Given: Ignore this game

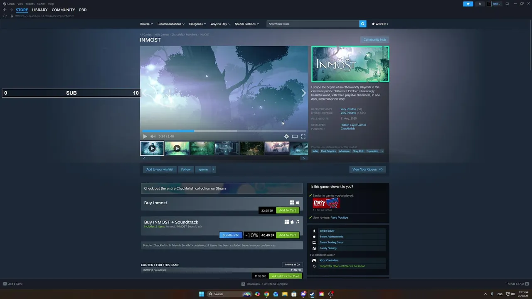Looking at the screenshot, I should tap(203, 169).
